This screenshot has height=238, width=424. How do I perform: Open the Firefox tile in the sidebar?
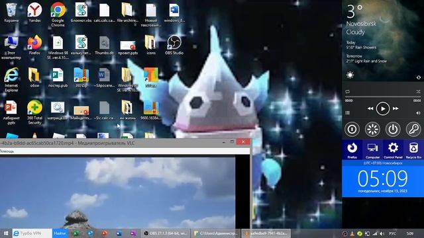[x=352, y=150]
